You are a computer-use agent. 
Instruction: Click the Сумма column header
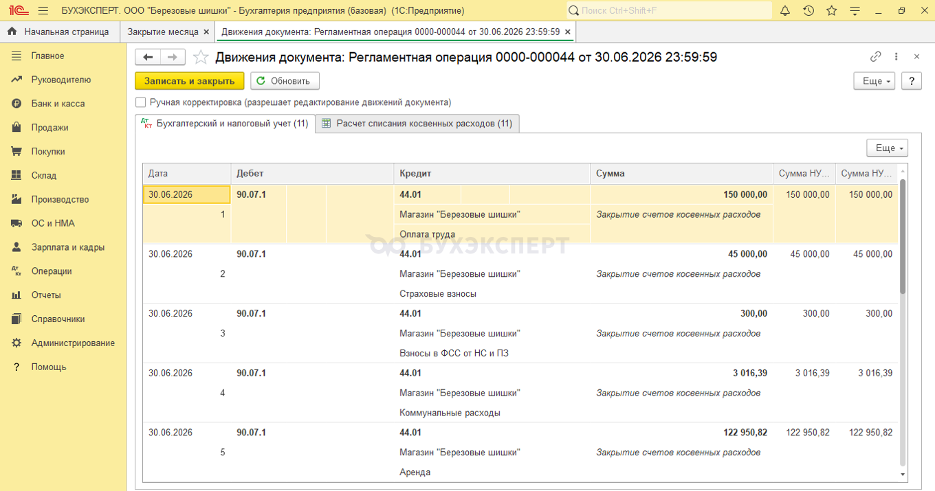[682, 174]
